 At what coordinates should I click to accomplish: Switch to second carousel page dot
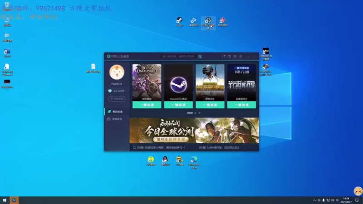tap(195, 113)
